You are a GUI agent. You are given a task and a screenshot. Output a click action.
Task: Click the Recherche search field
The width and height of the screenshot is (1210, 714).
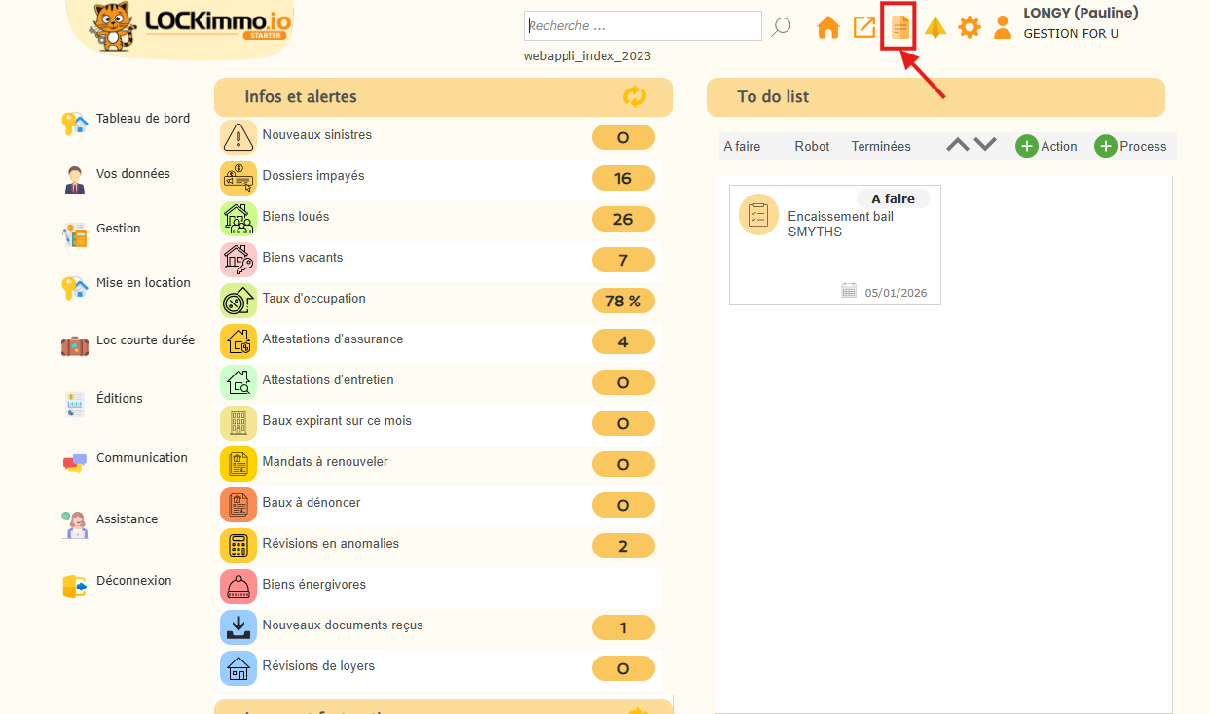click(x=642, y=25)
